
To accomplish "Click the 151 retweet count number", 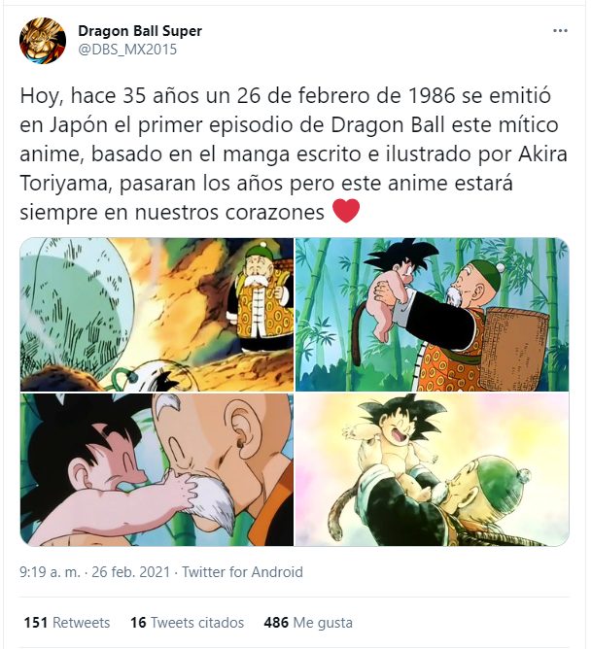I will pyautogui.click(x=36, y=623).
